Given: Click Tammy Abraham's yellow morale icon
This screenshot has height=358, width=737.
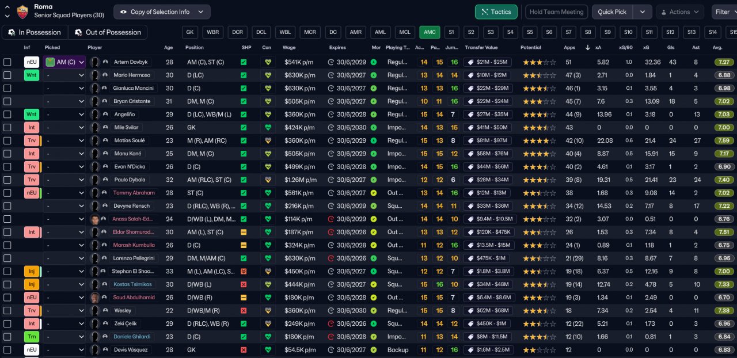Looking at the screenshot, I should coord(374,193).
